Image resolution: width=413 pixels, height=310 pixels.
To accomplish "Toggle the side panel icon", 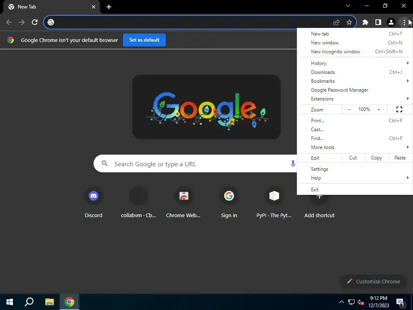I will point(378,23).
